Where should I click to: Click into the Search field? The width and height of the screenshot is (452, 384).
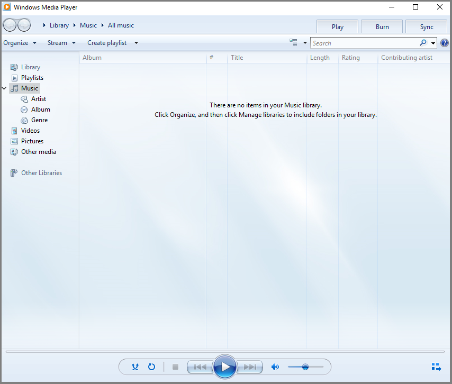click(x=365, y=43)
